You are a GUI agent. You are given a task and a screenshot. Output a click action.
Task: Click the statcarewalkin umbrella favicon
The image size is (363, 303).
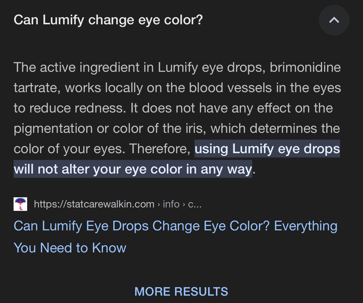click(x=20, y=204)
